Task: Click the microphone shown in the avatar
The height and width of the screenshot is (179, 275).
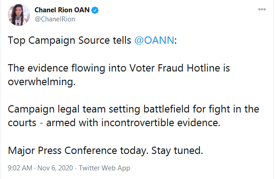Action: [x=18, y=20]
